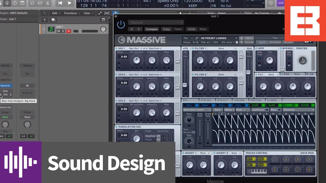326x183 pixels.
Task: Add a new track with the plus button
Action: [45, 20]
